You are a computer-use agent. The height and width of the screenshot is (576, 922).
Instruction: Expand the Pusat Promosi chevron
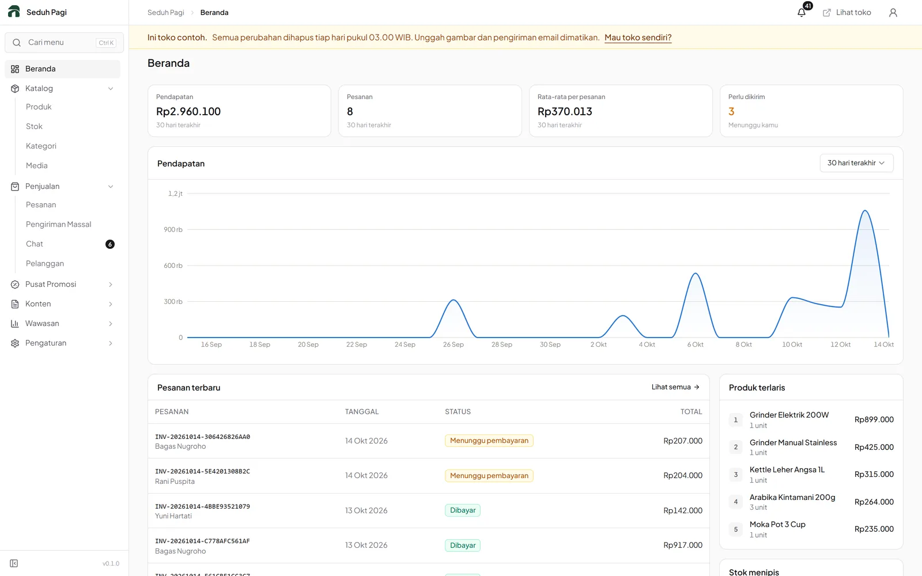click(x=111, y=285)
